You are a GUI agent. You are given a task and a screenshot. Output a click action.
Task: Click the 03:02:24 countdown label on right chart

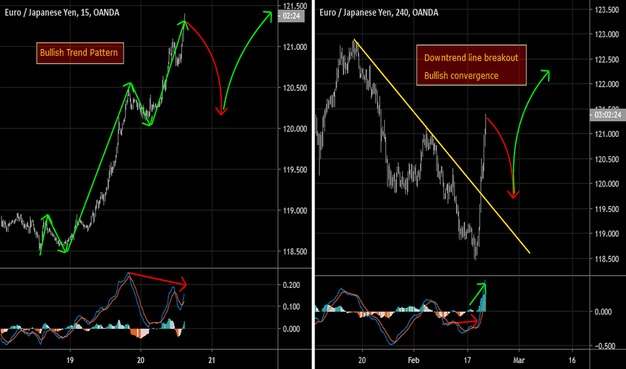point(608,115)
